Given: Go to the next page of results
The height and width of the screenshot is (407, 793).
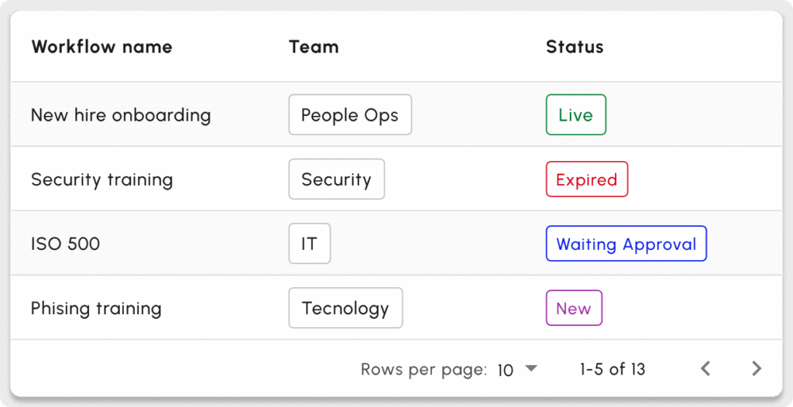Looking at the screenshot, I should tap(757, 369).
